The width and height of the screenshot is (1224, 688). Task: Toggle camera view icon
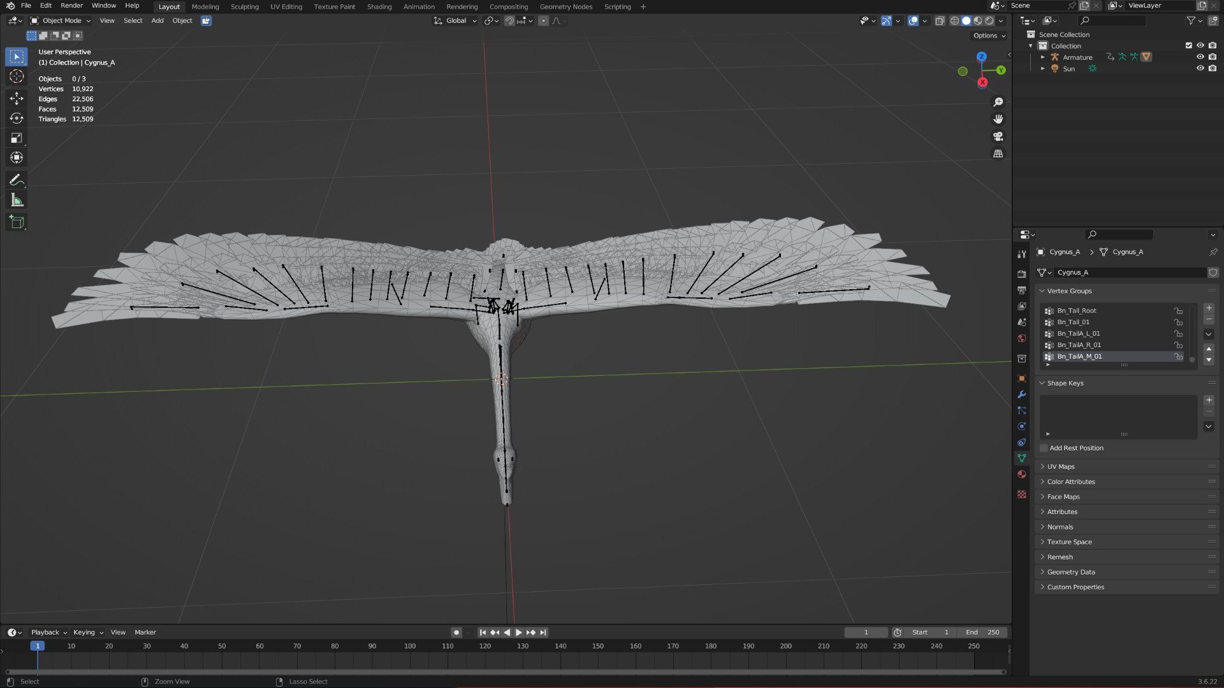tap(998, 136)
